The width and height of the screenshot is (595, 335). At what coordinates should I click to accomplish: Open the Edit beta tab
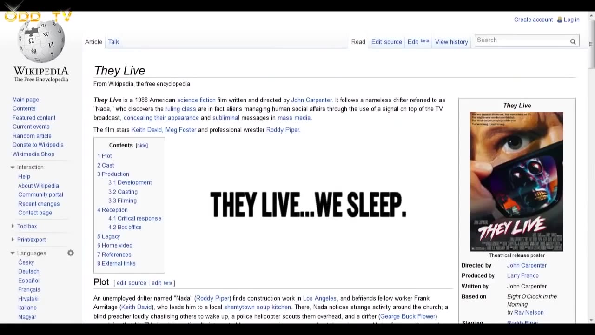point(418,42)
